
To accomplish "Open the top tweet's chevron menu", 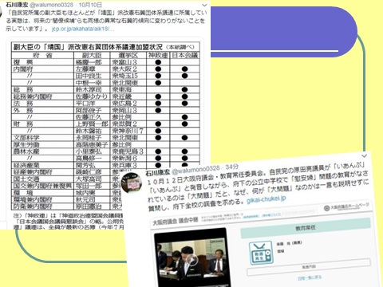I will click(204, 5).
